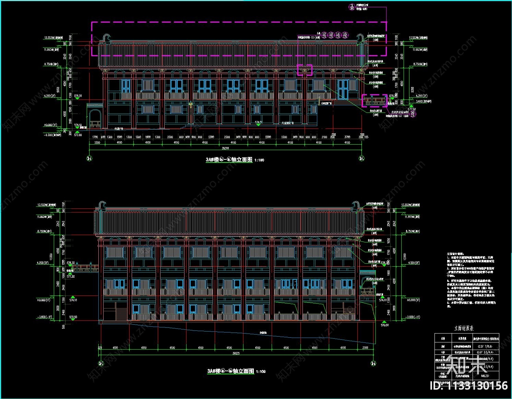
Task: Select the -3.600(-1F) label right of lower elevation
Action: [x=413, y=317]
